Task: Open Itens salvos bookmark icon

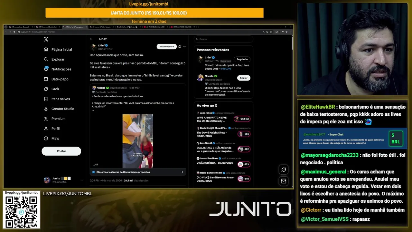Action: point(46,99)
